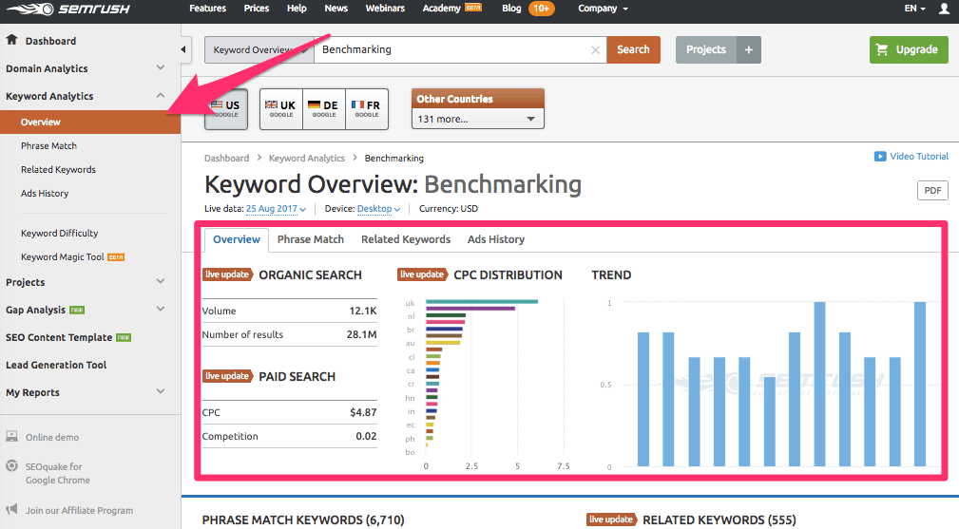The height and width of the screenshot is (529, 959).
Task: Click the Video Tutorial play icon
Action: tap(880, 157)
